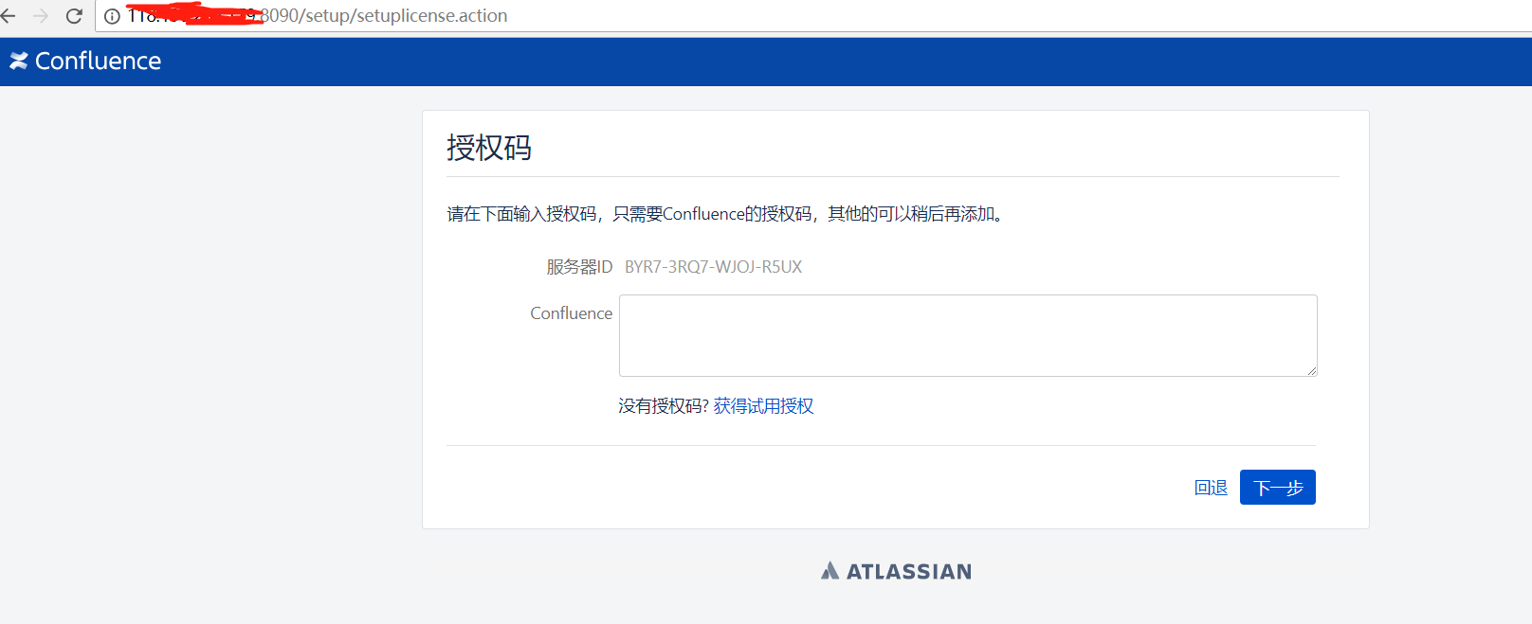Click the browser forward arrow
The image size is (1532, 624).
[41, 16]
